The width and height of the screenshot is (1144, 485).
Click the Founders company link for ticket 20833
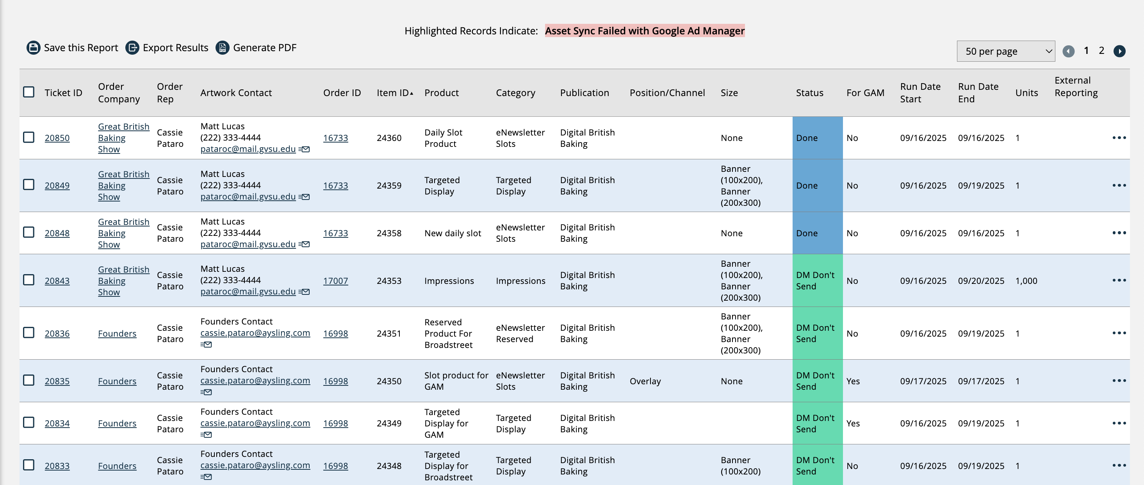tap(117, 466)
